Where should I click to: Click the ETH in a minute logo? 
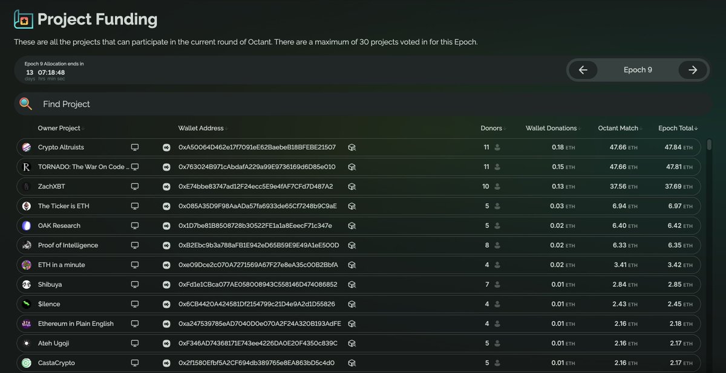(x=26, y=265)
